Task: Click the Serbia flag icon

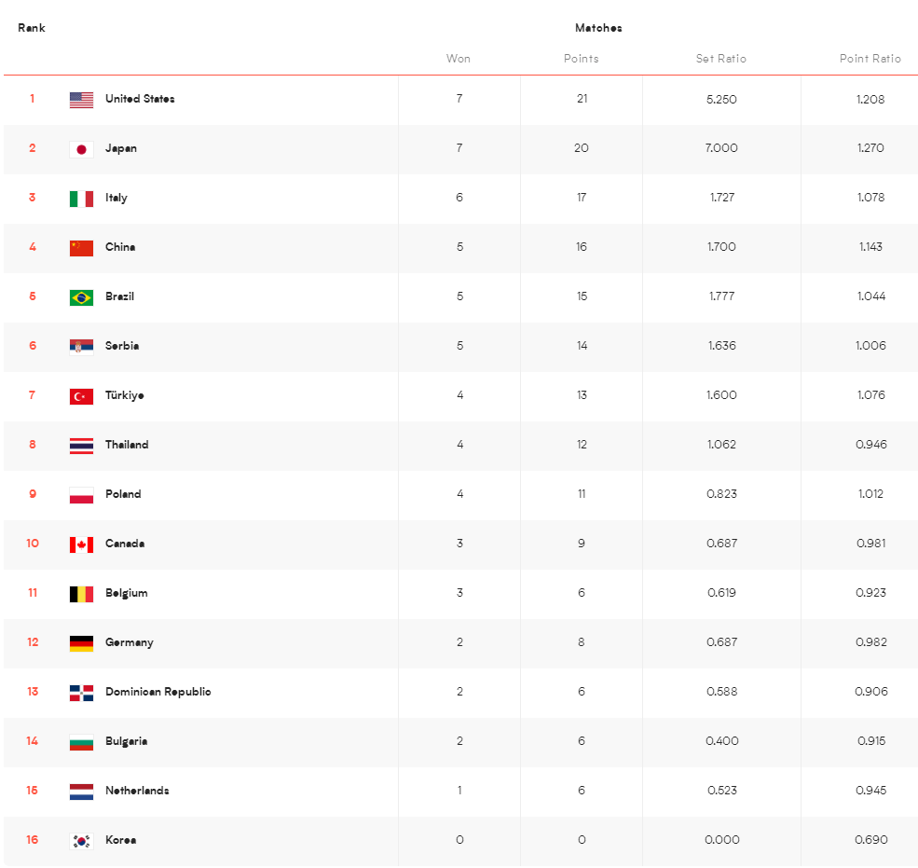Action: [x=81, y=348]
